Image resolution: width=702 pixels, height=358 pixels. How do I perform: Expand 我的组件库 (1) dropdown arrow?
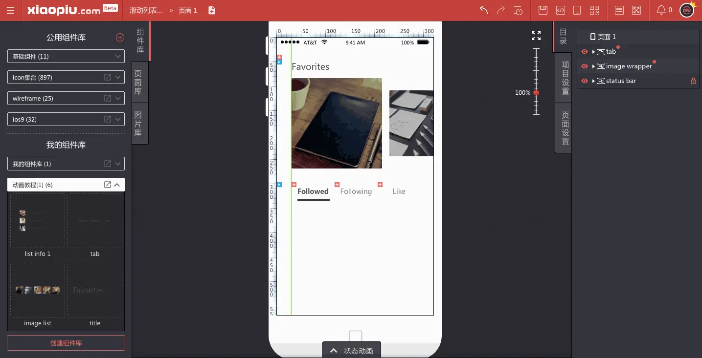pos(118,164)
